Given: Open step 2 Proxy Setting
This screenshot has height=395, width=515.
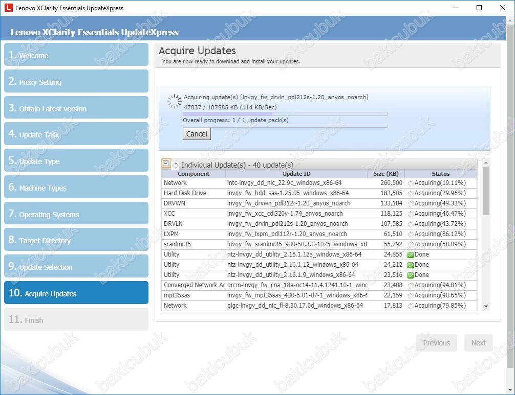Looking at the screenshot, I should click(76, 81).
